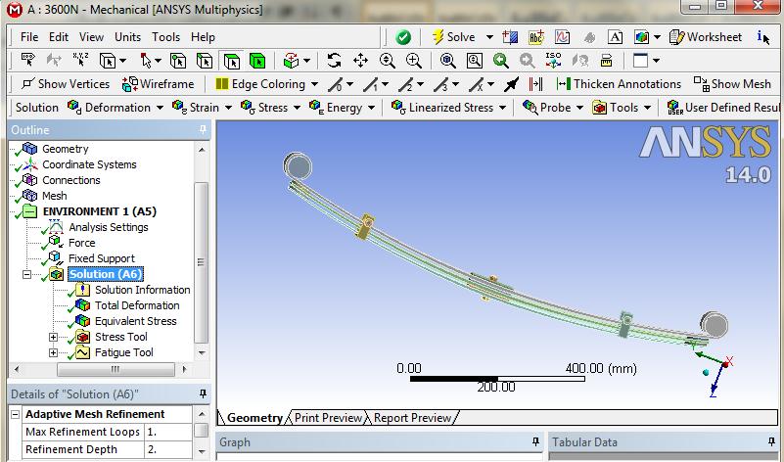
Task: Click the ISO isometric view icon
Action: (x=553, y=61)
